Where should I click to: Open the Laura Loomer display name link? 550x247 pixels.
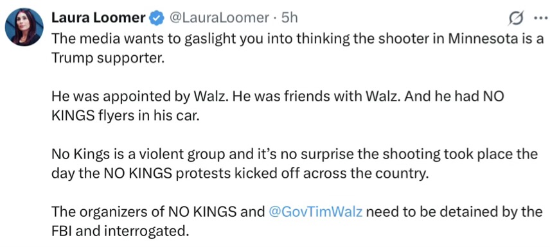tap(99, 17)
